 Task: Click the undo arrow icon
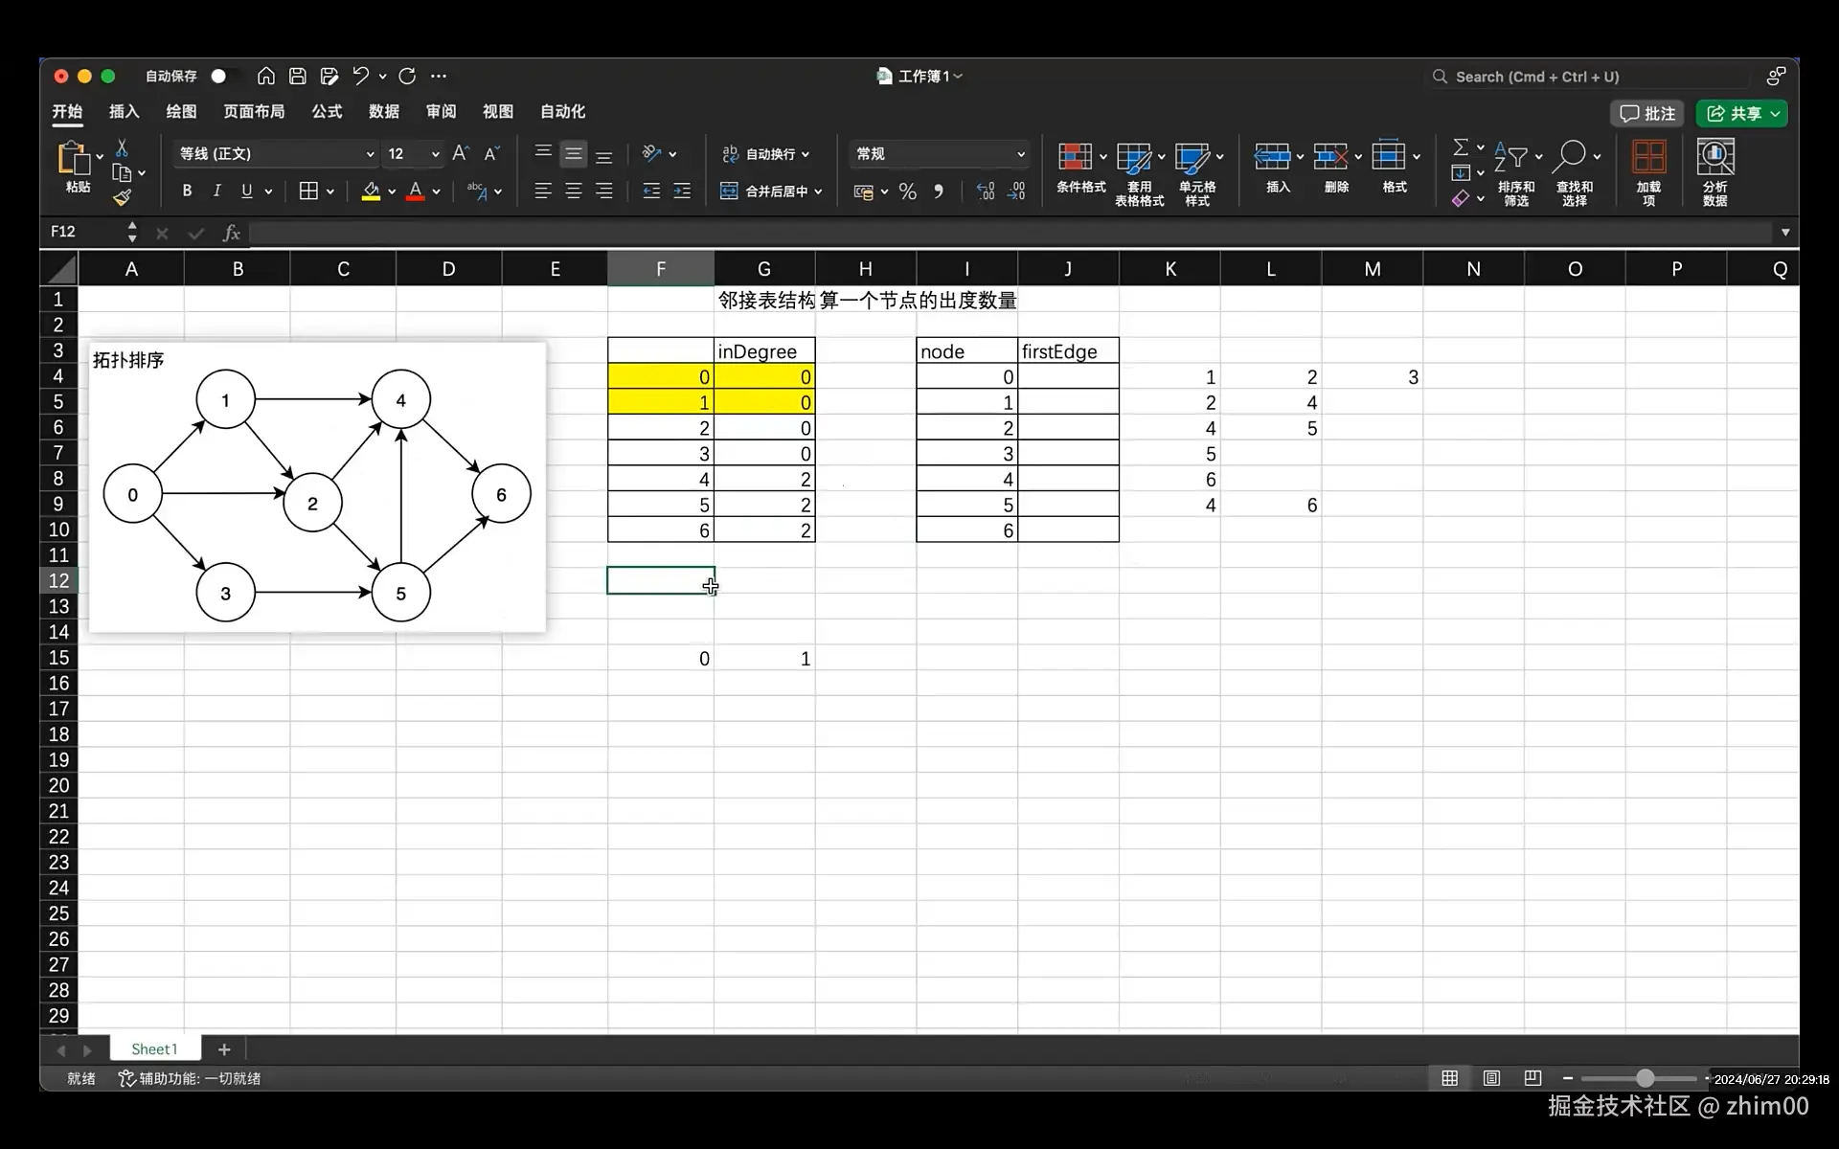360,76
